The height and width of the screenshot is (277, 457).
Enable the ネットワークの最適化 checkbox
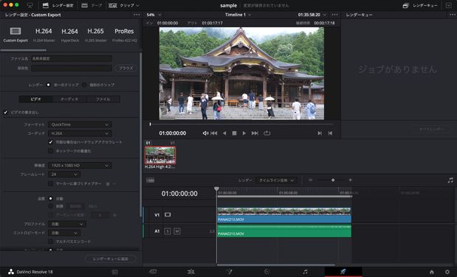point(51,151)
